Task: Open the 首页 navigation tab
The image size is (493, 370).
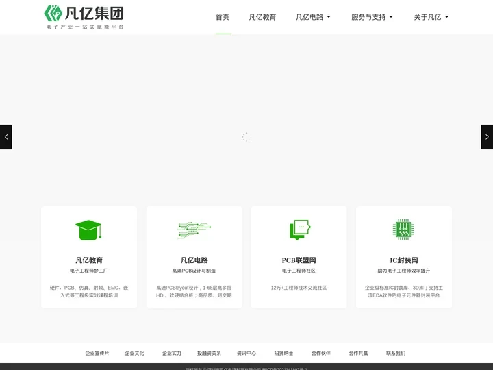Action: 223,17
